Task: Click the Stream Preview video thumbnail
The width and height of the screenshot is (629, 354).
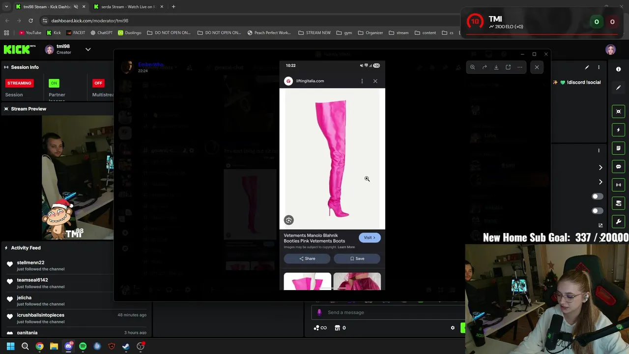Action: pyautogui.click(x=78, y=177)
